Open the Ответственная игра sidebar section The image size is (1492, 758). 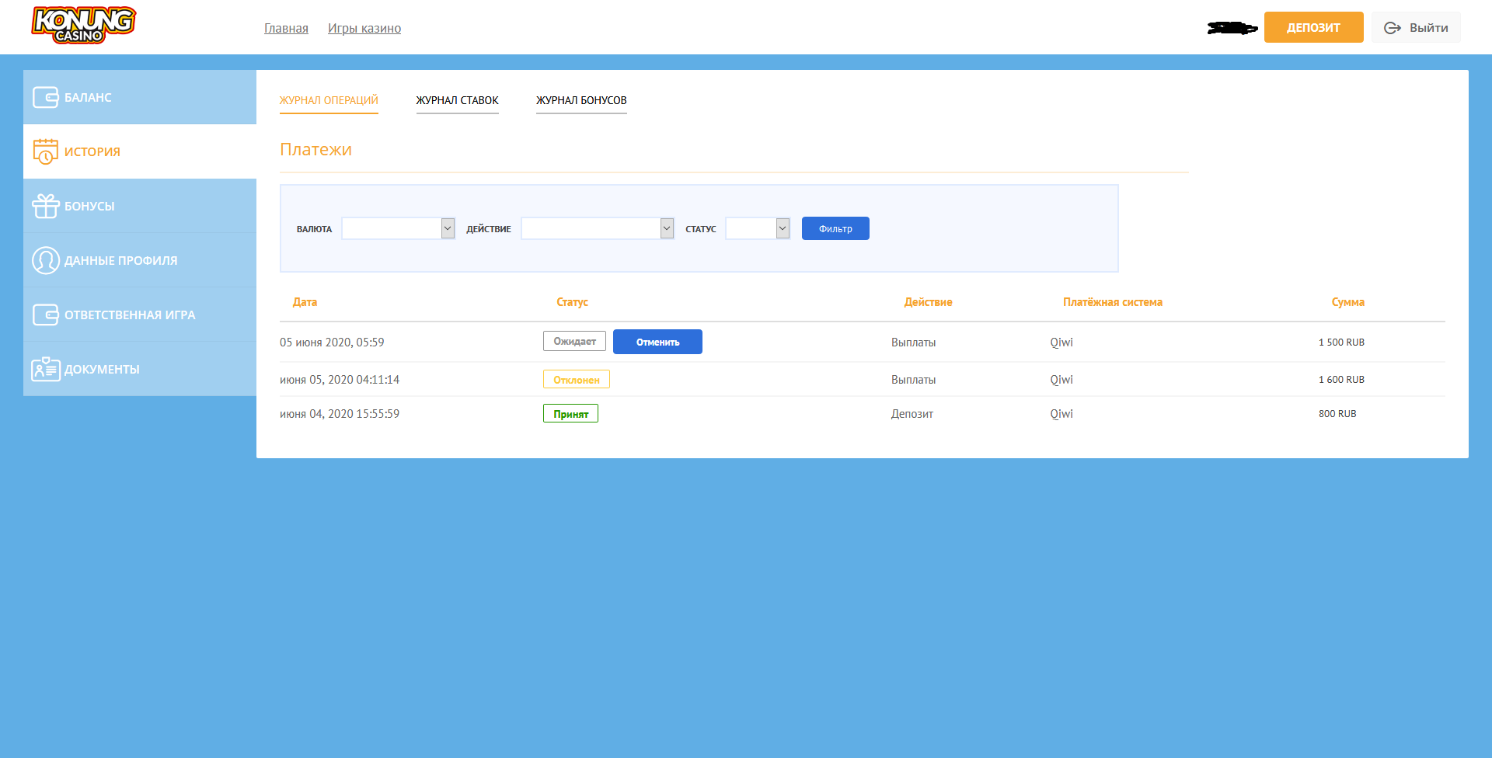pos(140,315)
